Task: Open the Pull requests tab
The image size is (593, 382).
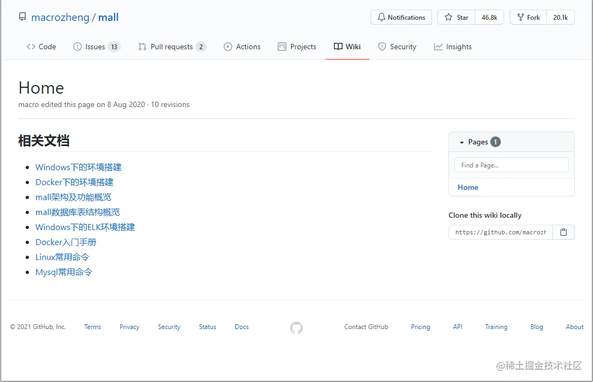Action: point(172,47)
